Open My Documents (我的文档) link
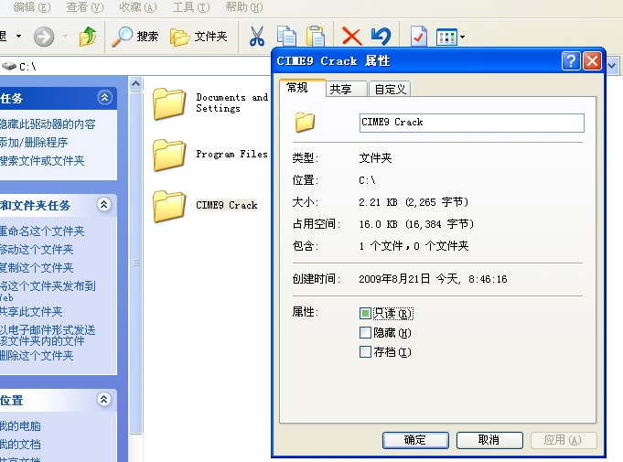The image size is (623, 462). (20, 445)
